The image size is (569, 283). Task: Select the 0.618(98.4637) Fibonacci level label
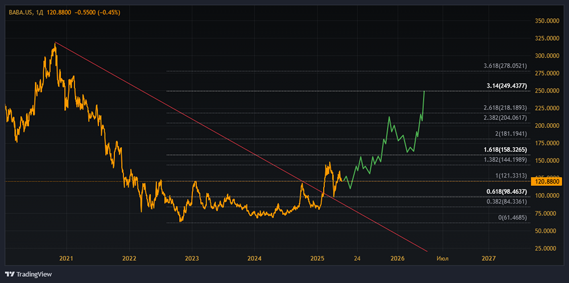click(506, 192)
